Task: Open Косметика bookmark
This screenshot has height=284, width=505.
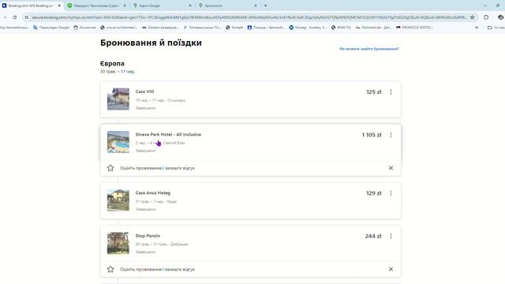Action: pos(84,28)
